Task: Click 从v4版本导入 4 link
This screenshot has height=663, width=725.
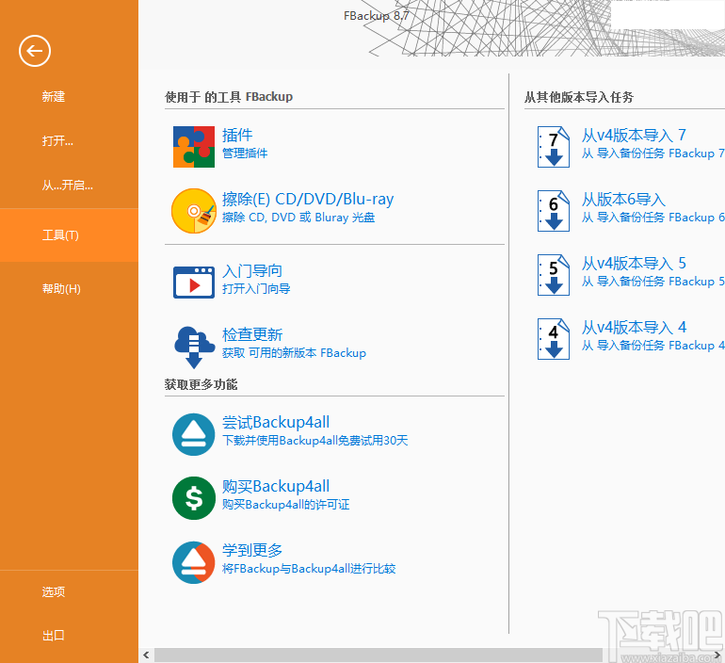Action: 634,328
